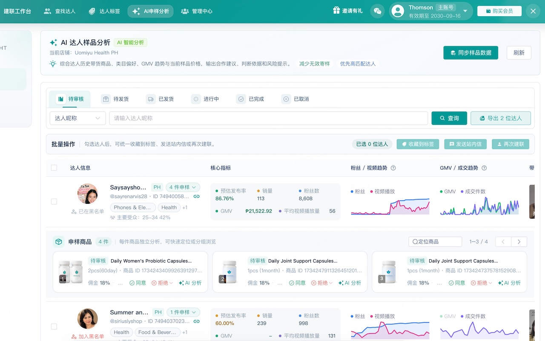Click the Thomson account avatar

click(398, 11)
